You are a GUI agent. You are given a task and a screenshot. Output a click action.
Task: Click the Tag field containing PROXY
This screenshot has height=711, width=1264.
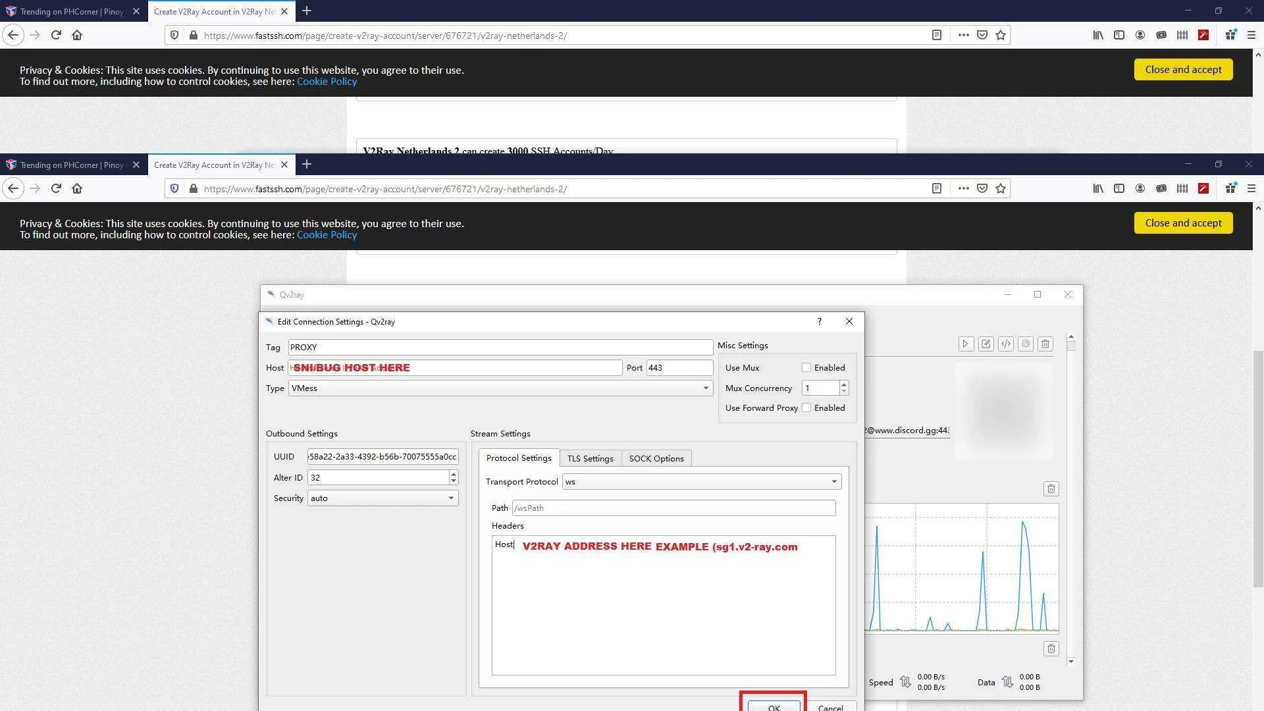[x=500, y=347]
